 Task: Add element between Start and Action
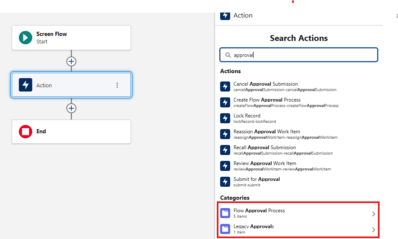click(x=71, y=61)
